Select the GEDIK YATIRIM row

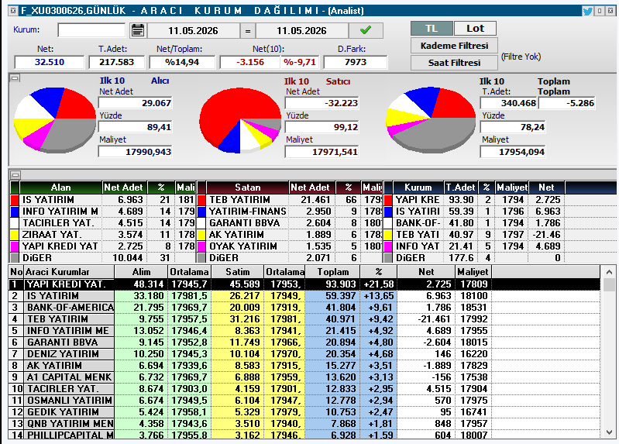(304, 412)
